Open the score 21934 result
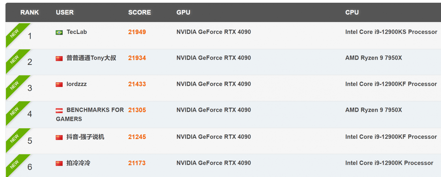Viewport: 441px width, 177px height. [137, 58]
